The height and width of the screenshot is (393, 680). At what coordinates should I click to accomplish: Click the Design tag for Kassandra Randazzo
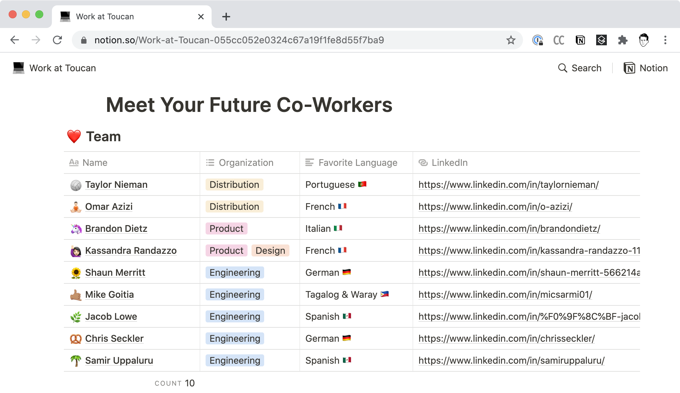tap(270, 250)
